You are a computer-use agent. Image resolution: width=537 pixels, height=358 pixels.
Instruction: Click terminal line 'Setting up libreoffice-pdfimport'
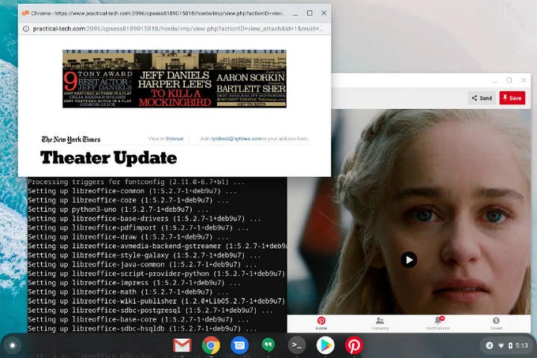pyautogui.click(x=138, y=228)
